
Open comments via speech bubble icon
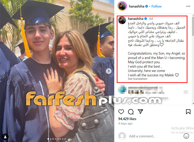pyautogui.click(x=131, y=112)
